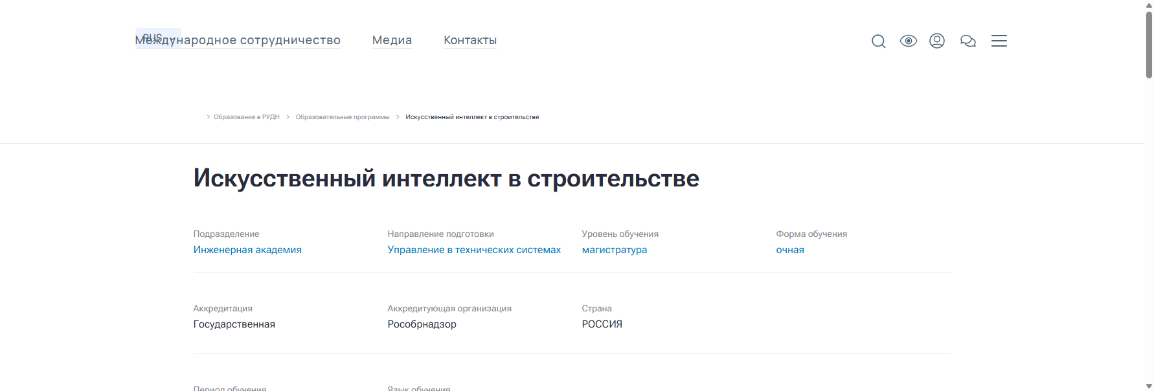Click the Государственная accreditation value
Viewport: 1154px width, 391px height.
pyautogui.click(x=234, y=324)
